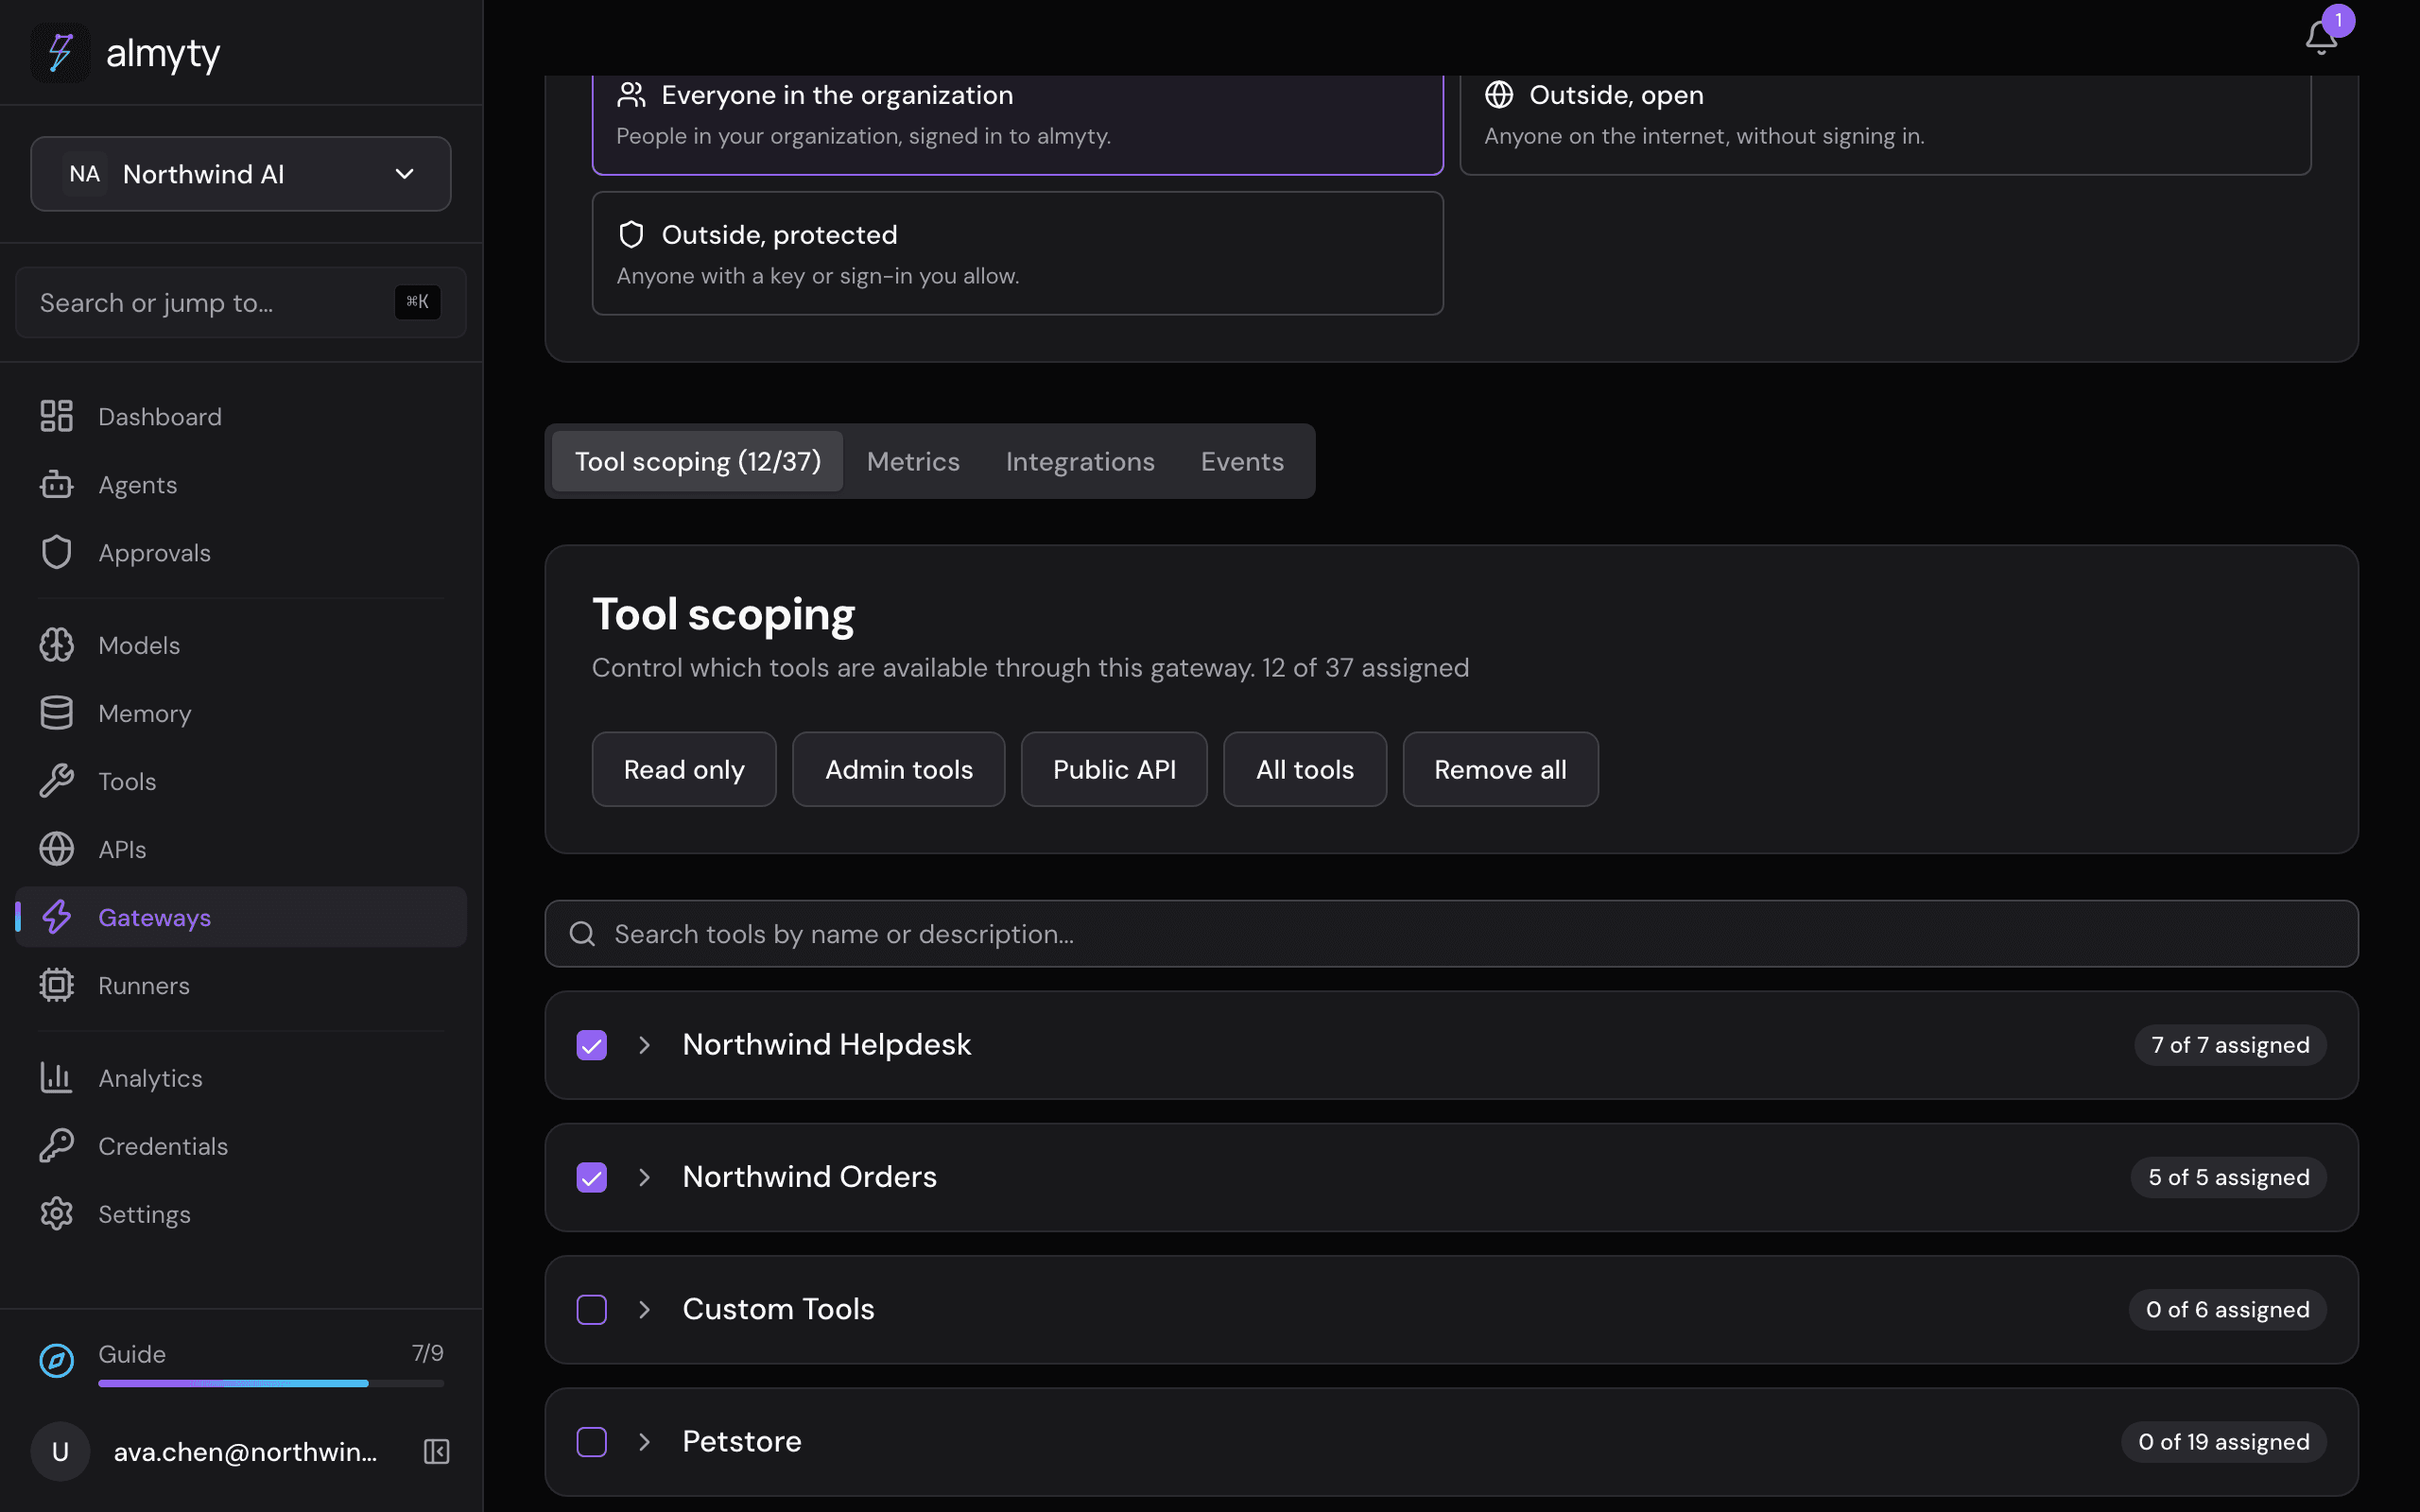Click the All tools button
This screenshot has width=2420, height=1512.
(1305, 769)
